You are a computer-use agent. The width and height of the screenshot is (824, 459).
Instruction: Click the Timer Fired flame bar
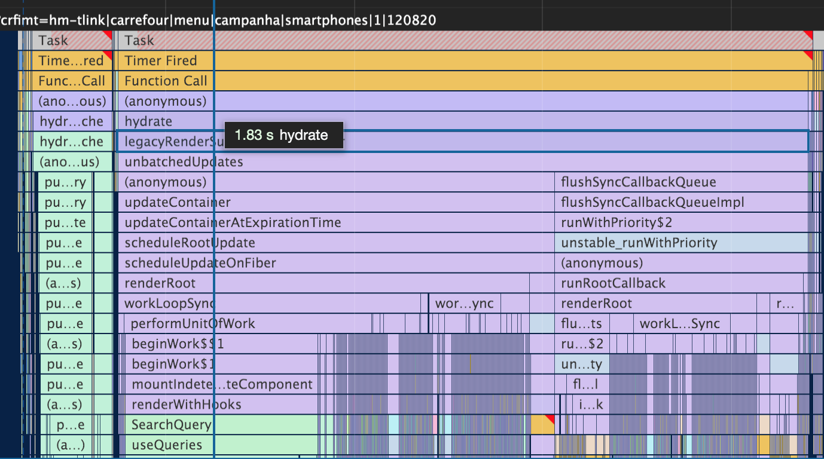coord(465,61)
